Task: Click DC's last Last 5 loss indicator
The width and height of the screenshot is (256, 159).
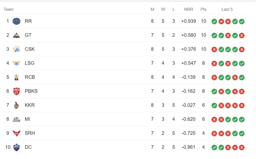Action: 242,147
